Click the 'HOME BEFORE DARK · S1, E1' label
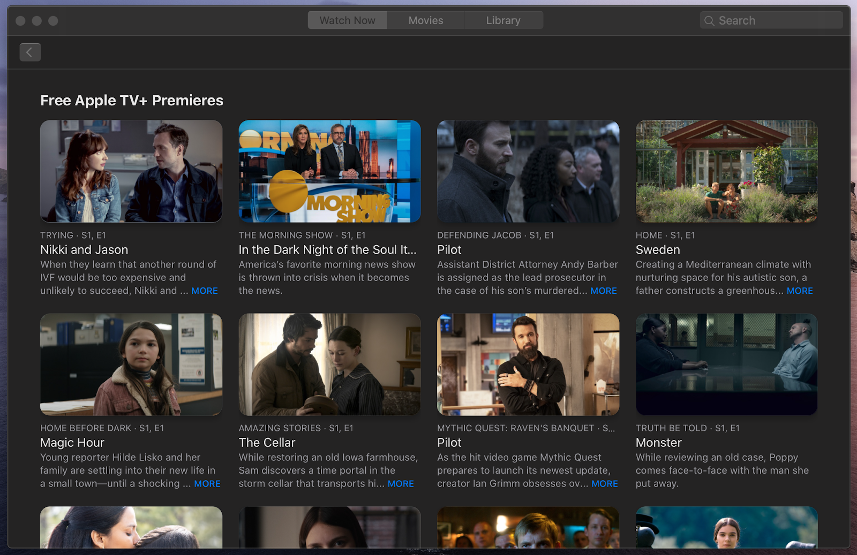 (x=102, y=428)
